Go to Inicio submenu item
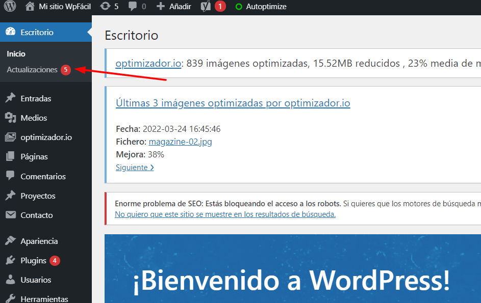This screenshot has width=481, height=303. (16, 54)
